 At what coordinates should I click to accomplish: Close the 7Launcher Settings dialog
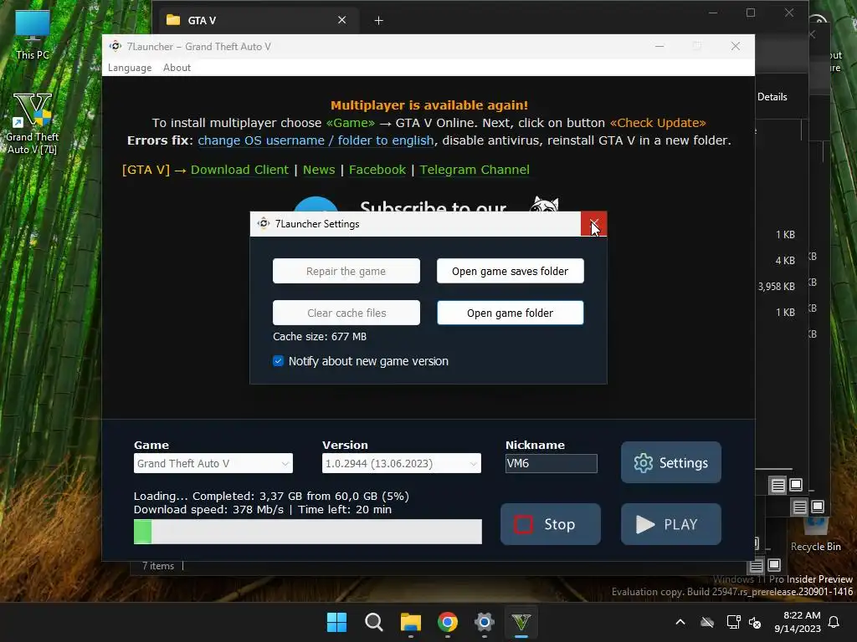pyautogui.click(x=593, y=224)
